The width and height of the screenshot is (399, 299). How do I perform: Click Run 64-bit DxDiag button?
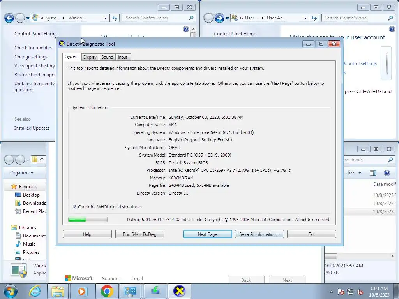click(x=140, y=234)
